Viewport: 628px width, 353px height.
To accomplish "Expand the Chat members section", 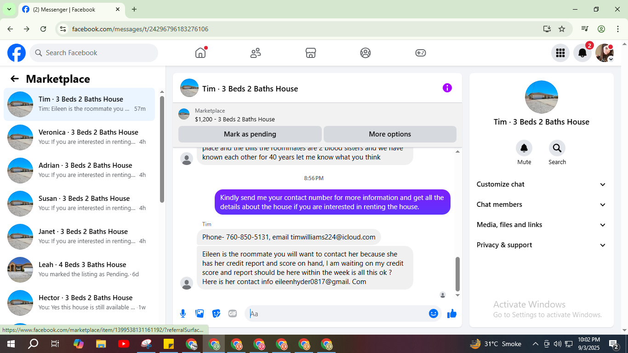I will coord(542,205).
